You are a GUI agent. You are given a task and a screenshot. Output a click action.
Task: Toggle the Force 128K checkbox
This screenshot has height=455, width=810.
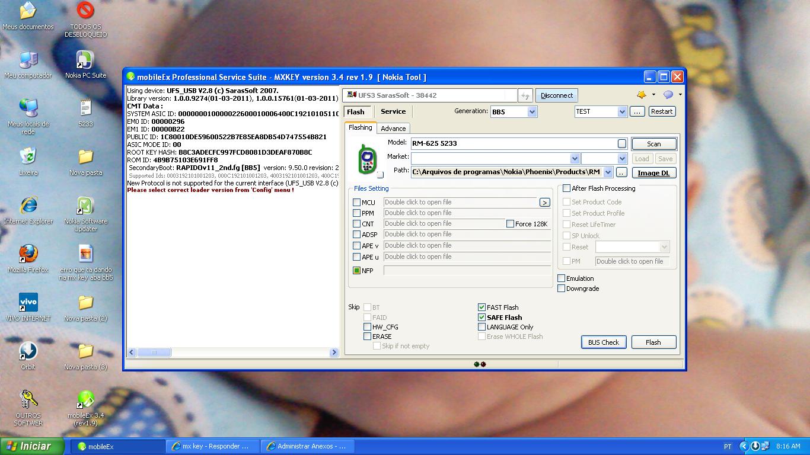point(510,224)
